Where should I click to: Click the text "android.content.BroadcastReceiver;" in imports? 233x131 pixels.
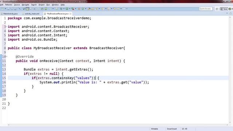coord(55,27)
